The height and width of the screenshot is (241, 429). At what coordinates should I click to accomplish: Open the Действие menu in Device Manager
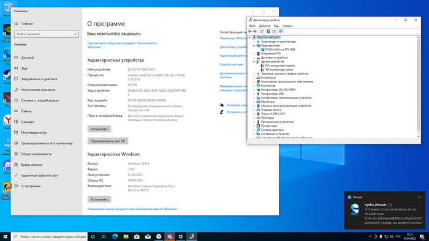pos(265,26)
